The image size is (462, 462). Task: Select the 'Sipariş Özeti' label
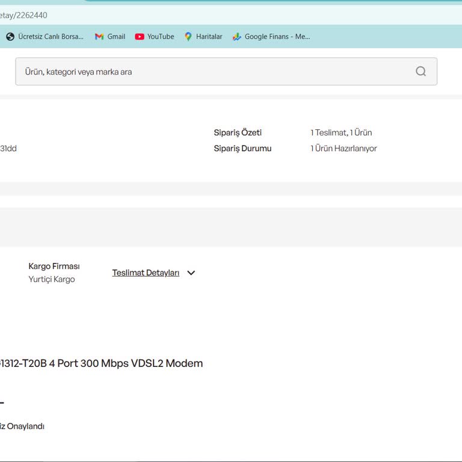pos(238,132)
